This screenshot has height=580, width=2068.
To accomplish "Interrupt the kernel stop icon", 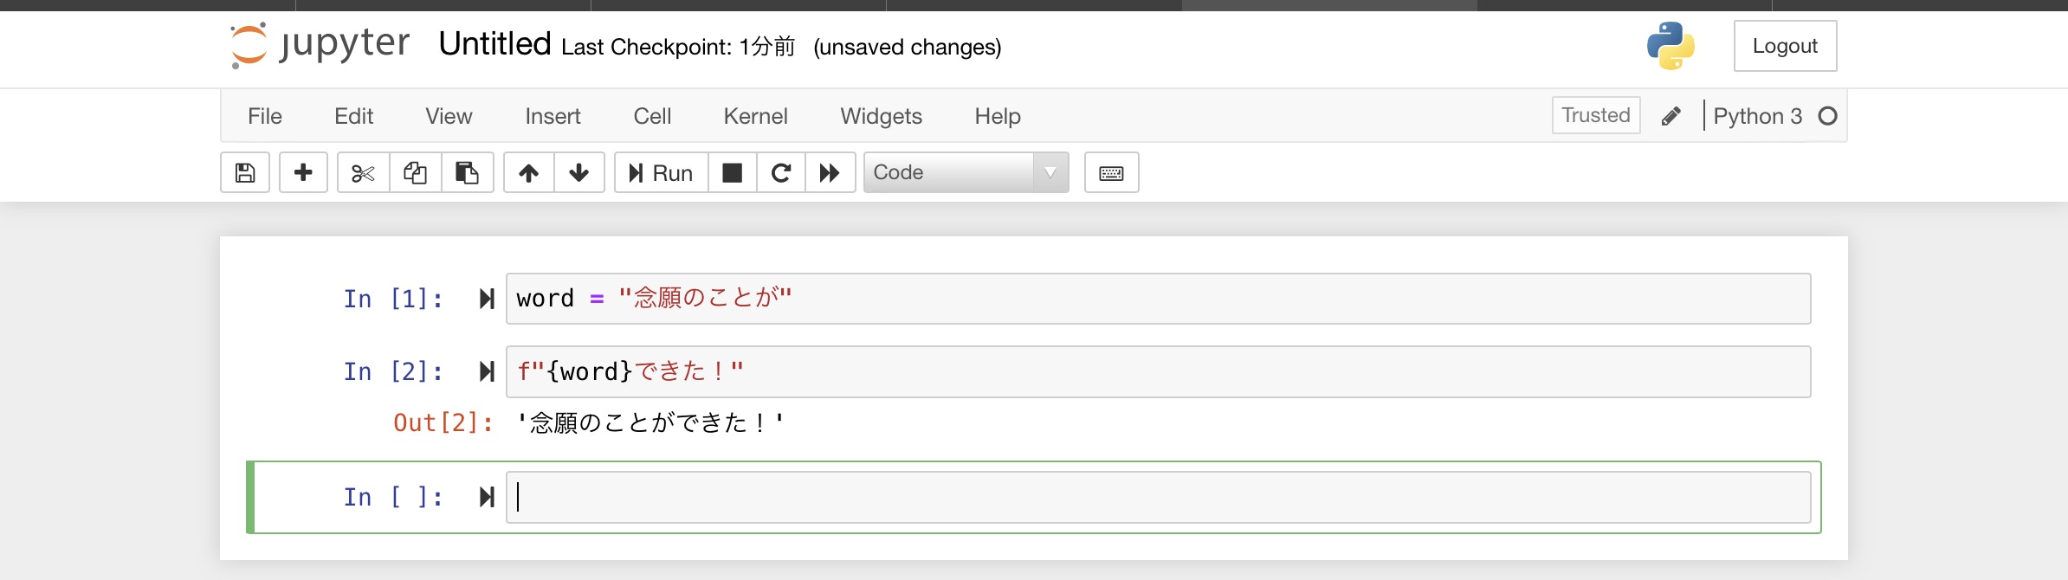I will [733, 172].
